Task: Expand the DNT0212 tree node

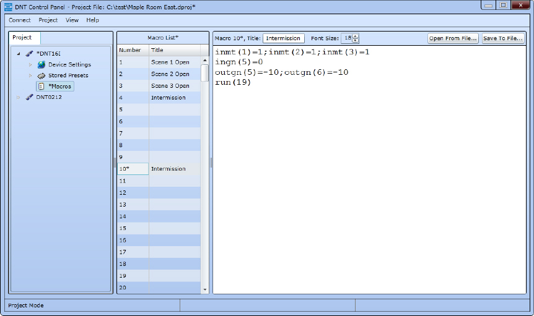Action: [x=19, y=97]
